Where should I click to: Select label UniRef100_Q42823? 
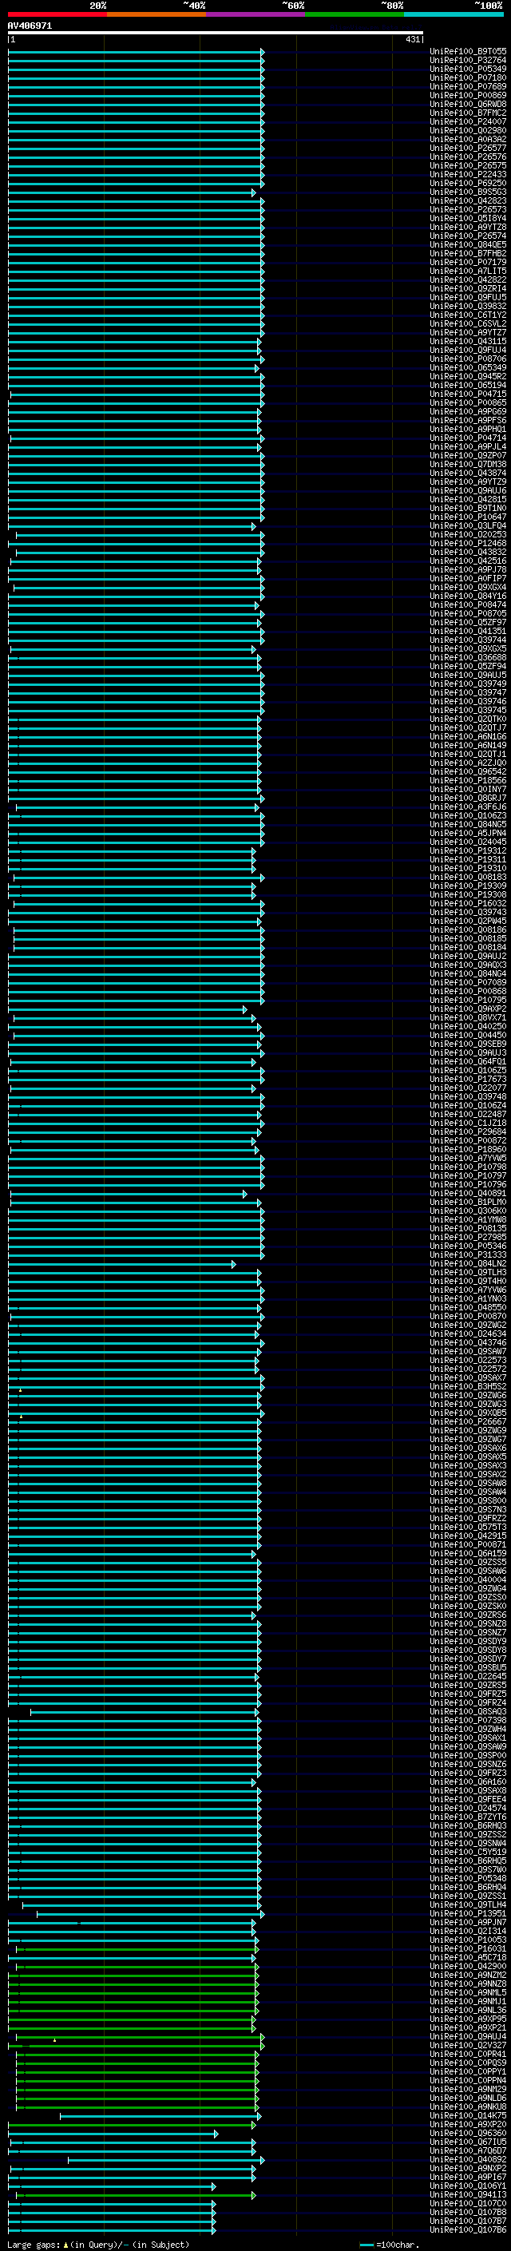point(468,201)
